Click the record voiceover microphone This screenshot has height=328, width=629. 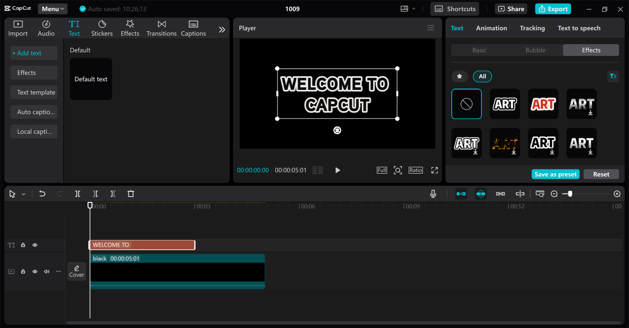pos(433,194)
